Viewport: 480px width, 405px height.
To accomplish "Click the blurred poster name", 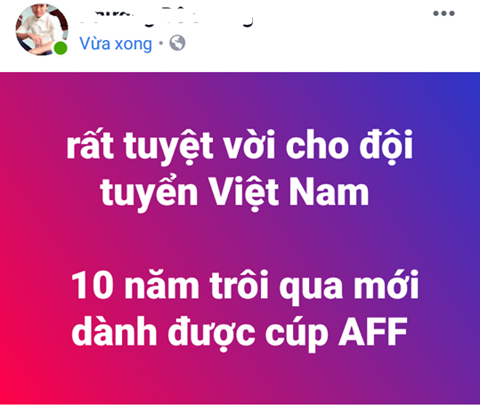I will coord(167,18).
